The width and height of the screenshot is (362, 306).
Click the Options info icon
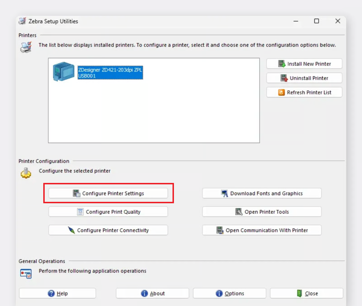tap(219, 294)
